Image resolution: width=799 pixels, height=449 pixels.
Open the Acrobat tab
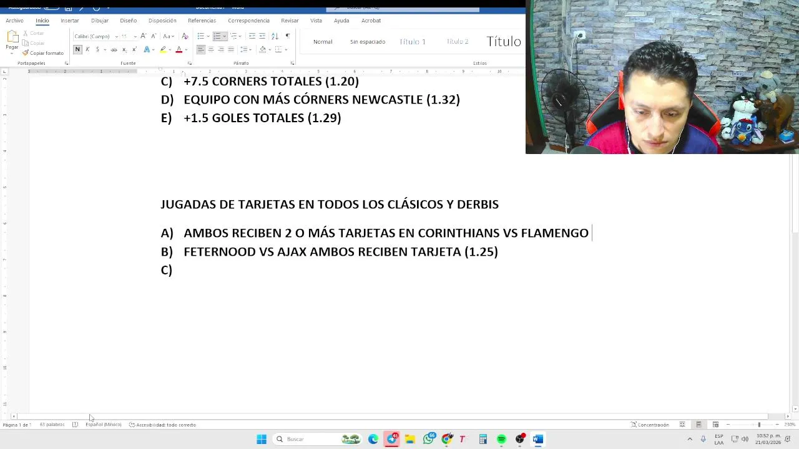[x=371, y=21]
